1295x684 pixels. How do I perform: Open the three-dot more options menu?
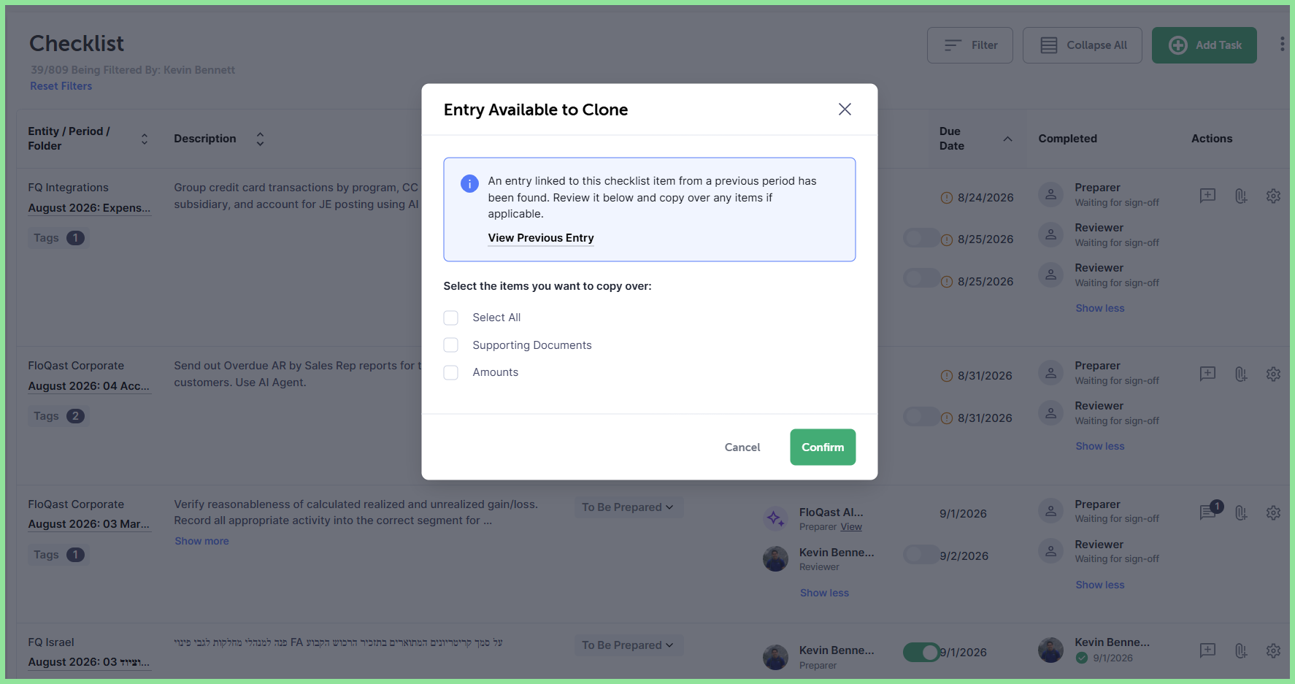pos(1282,45)
